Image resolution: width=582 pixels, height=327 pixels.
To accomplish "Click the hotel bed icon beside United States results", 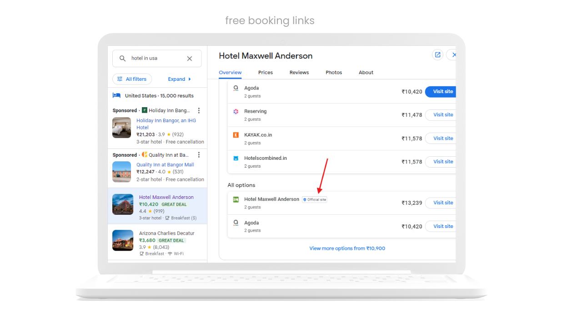I will [116, 95].
